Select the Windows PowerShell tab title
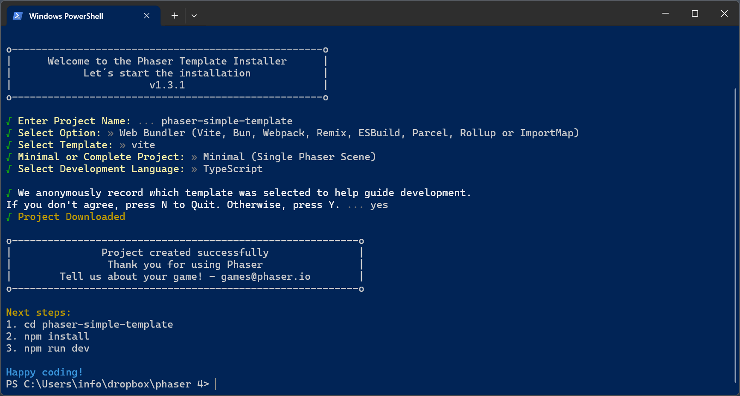 pos(66,16)
